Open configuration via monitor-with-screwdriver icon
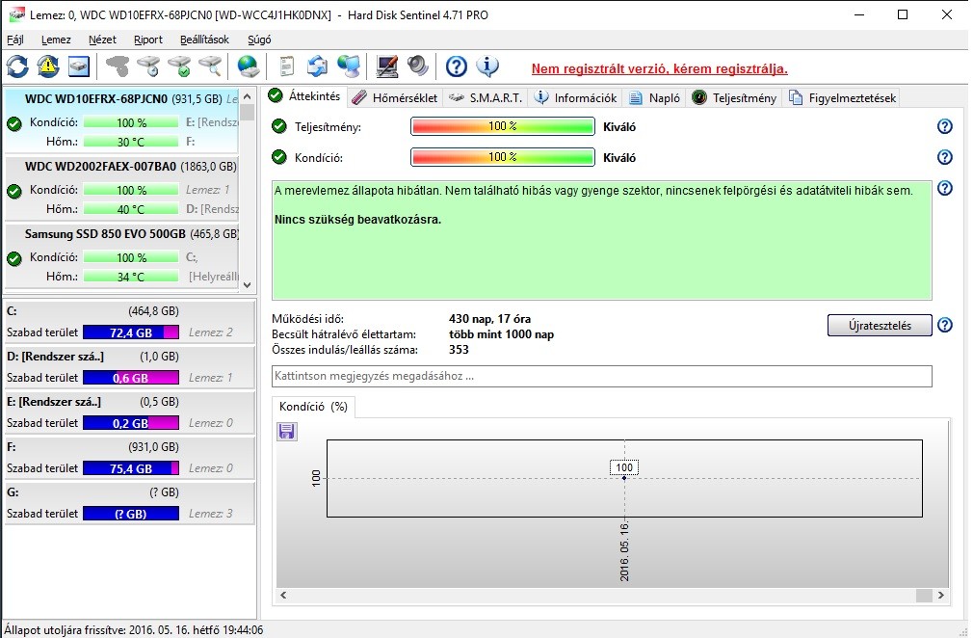973x638 pixels. click(x=386, y=66)
